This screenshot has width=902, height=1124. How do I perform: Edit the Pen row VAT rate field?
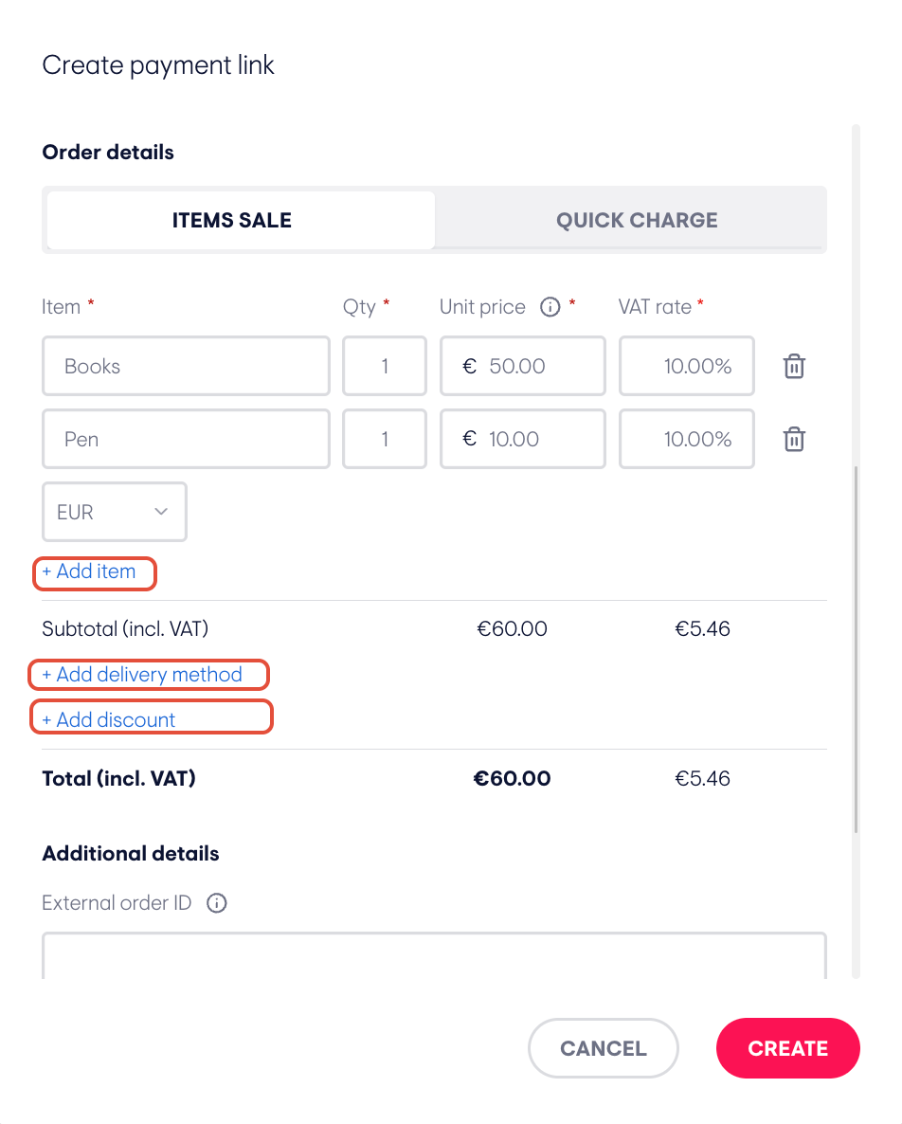point(687,439)
